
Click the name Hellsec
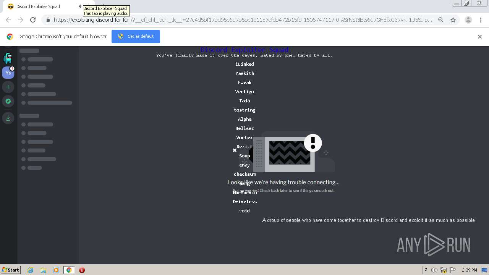[244, 128]
